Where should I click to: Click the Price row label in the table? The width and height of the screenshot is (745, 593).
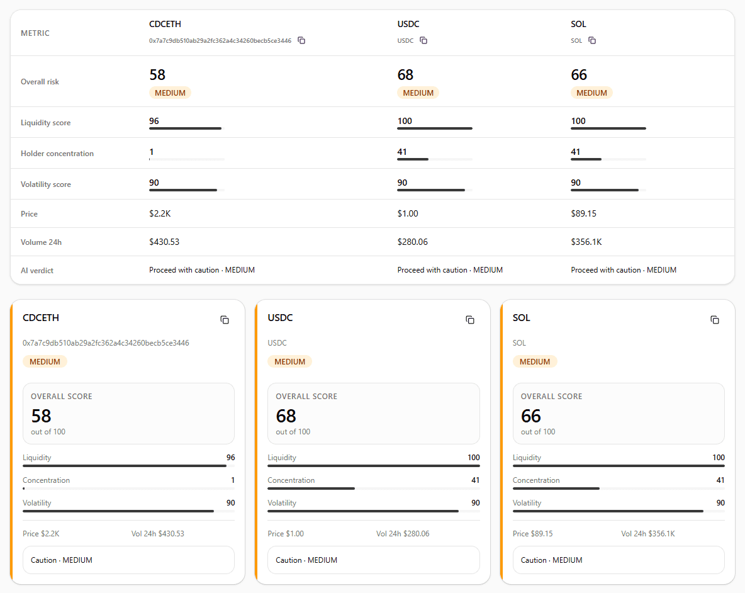29,214
